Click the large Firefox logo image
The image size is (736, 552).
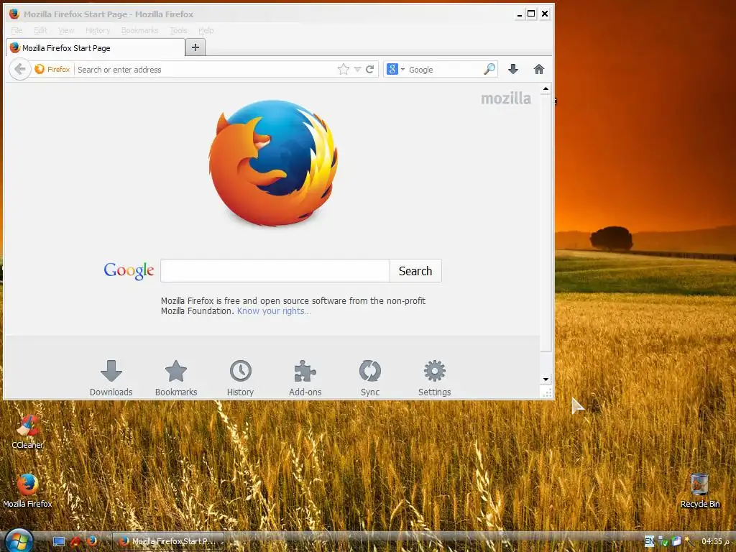coord(274,163)
